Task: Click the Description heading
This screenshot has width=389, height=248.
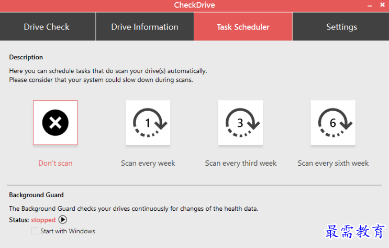Action: coord(26,57)
